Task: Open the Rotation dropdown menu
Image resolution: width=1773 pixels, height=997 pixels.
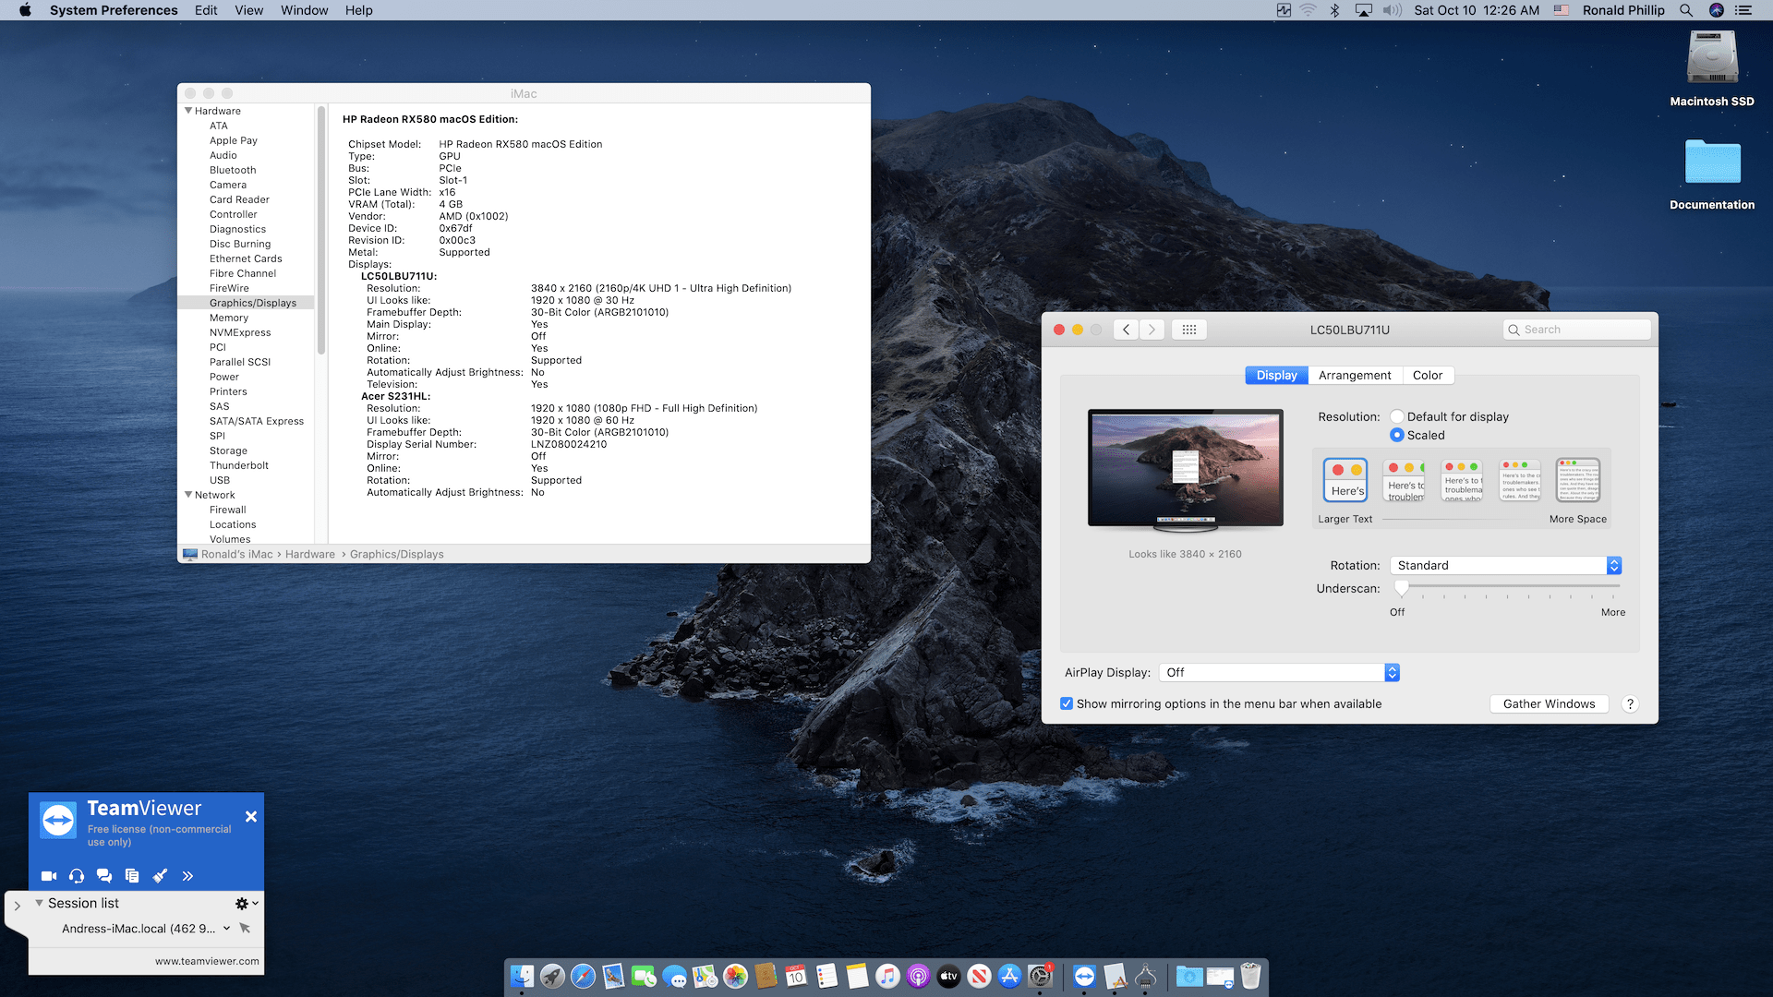Action: click(x=1506, y=566)
